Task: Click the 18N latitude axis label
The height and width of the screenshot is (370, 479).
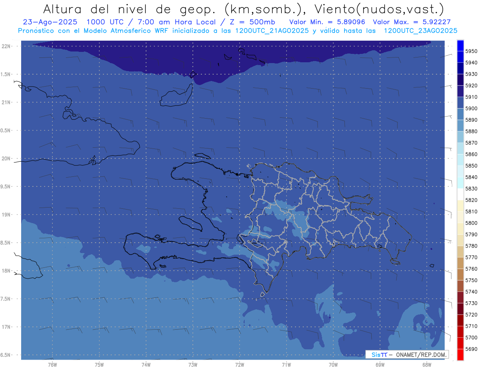Action: coord(6,271)
